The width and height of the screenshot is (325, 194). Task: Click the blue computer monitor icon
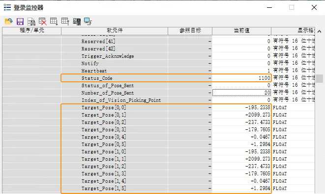point(88,22)
